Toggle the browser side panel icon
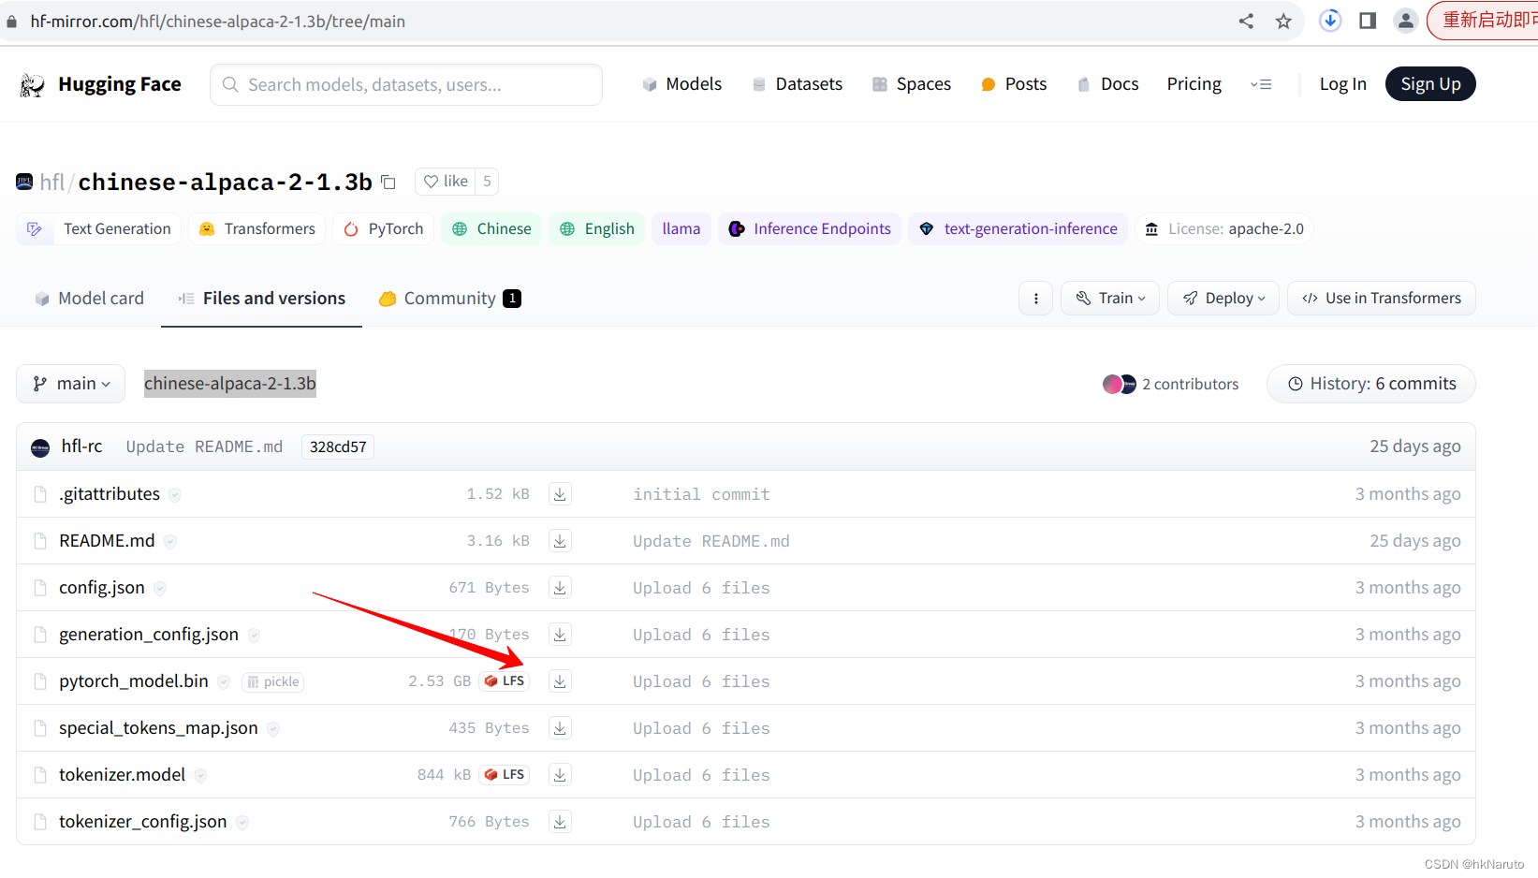The width and height of the screenshot is (1538, 878). (x=1368, y=21)
